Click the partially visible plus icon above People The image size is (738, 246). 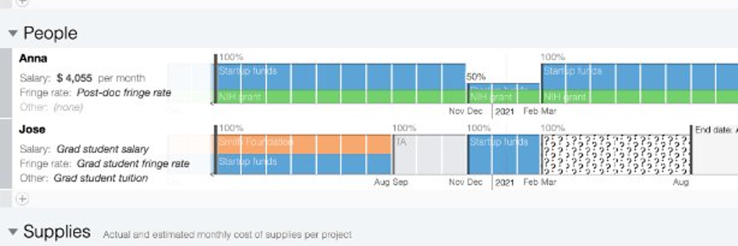[23, 2]
